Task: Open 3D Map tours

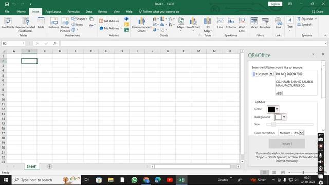Action: click(208, 25)
